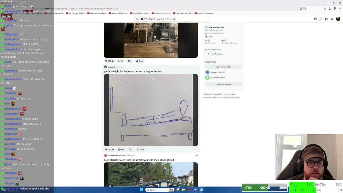Screen dimensions: 343x193
Task: Open Reddit chat icon
Action: click(321, 19)
